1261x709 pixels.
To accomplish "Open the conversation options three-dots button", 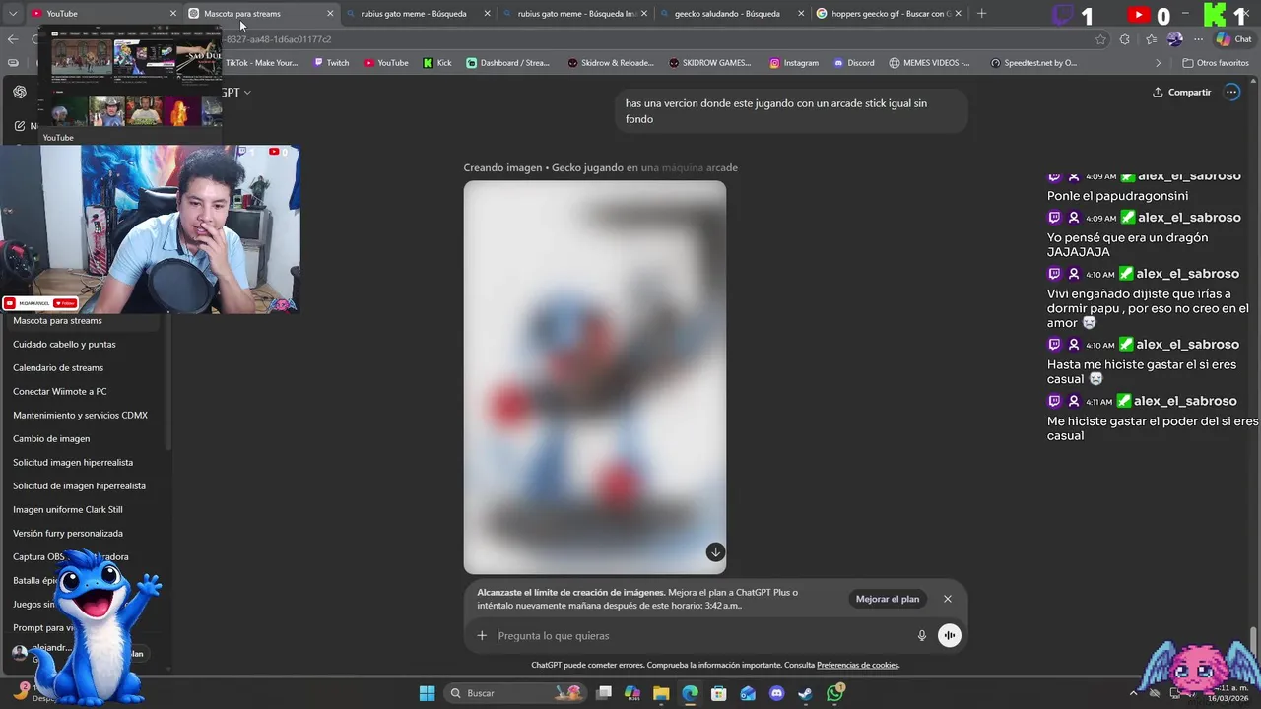I will 1231,92.
